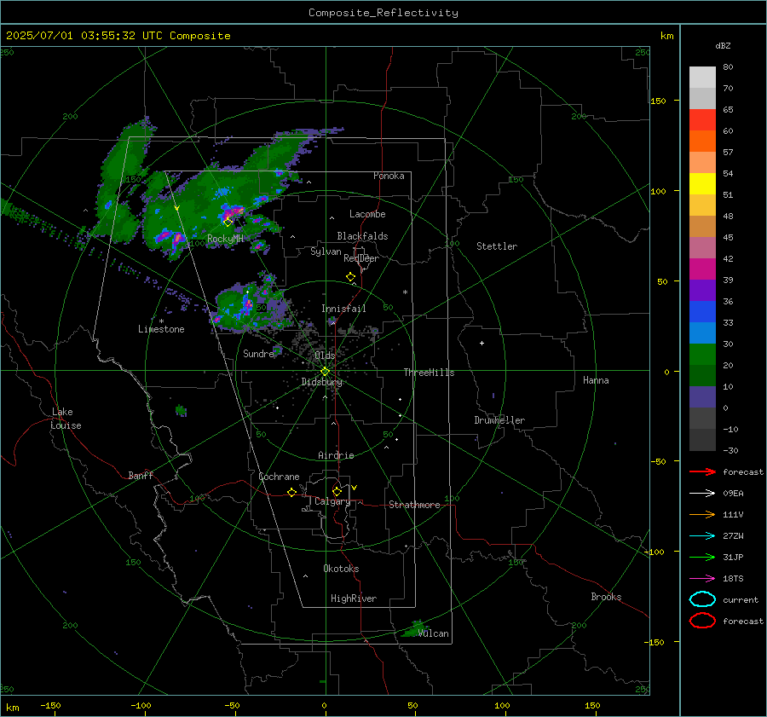Click the 'Didsbury' map label
The image size is (767, 717).
point(322,382)
